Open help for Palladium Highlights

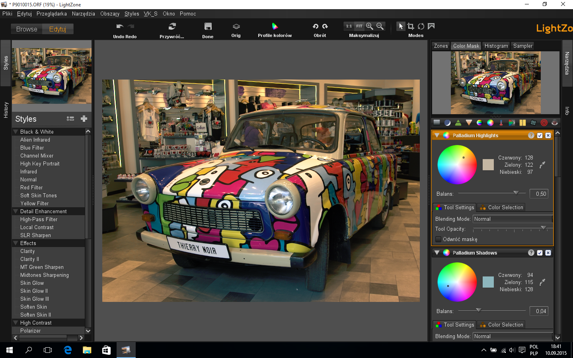pyautogui.click(x=531, y=136)
